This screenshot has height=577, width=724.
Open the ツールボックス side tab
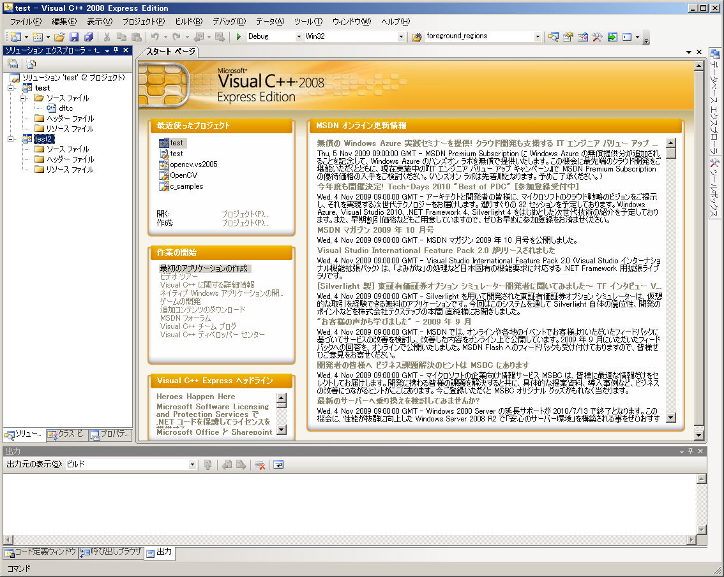[x=714, y=187]
